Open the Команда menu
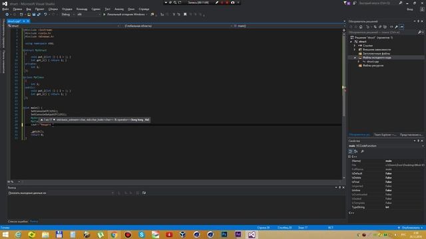Screen dimensions: 426x239 [82, 9]
